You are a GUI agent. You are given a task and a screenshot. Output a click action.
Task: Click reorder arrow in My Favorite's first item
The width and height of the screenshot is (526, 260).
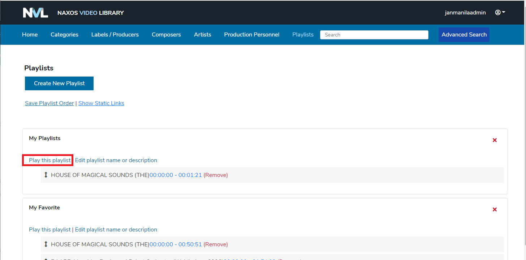[46, 244]
